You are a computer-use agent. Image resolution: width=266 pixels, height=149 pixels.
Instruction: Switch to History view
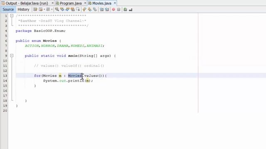(x=23, y=10)
